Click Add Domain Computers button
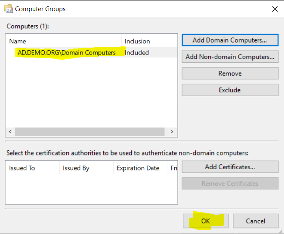284x234 pixels. [230, 40]
